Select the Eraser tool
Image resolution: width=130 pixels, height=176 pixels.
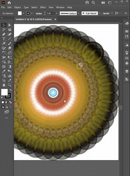point(9,48)
